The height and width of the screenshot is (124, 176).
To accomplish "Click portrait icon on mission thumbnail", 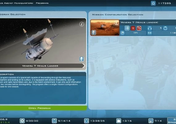I will (x=94, y=33).
